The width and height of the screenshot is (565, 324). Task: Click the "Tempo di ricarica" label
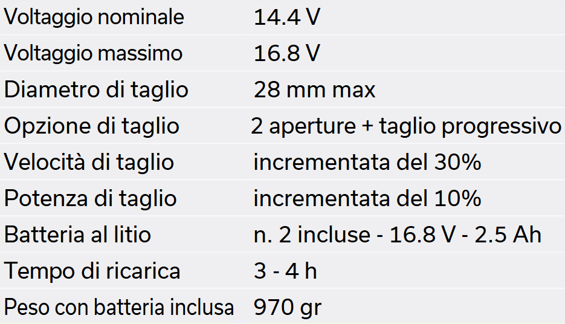(x=92, y=271)
